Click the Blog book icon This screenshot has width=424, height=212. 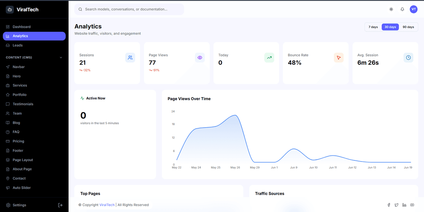coord(8,123)
